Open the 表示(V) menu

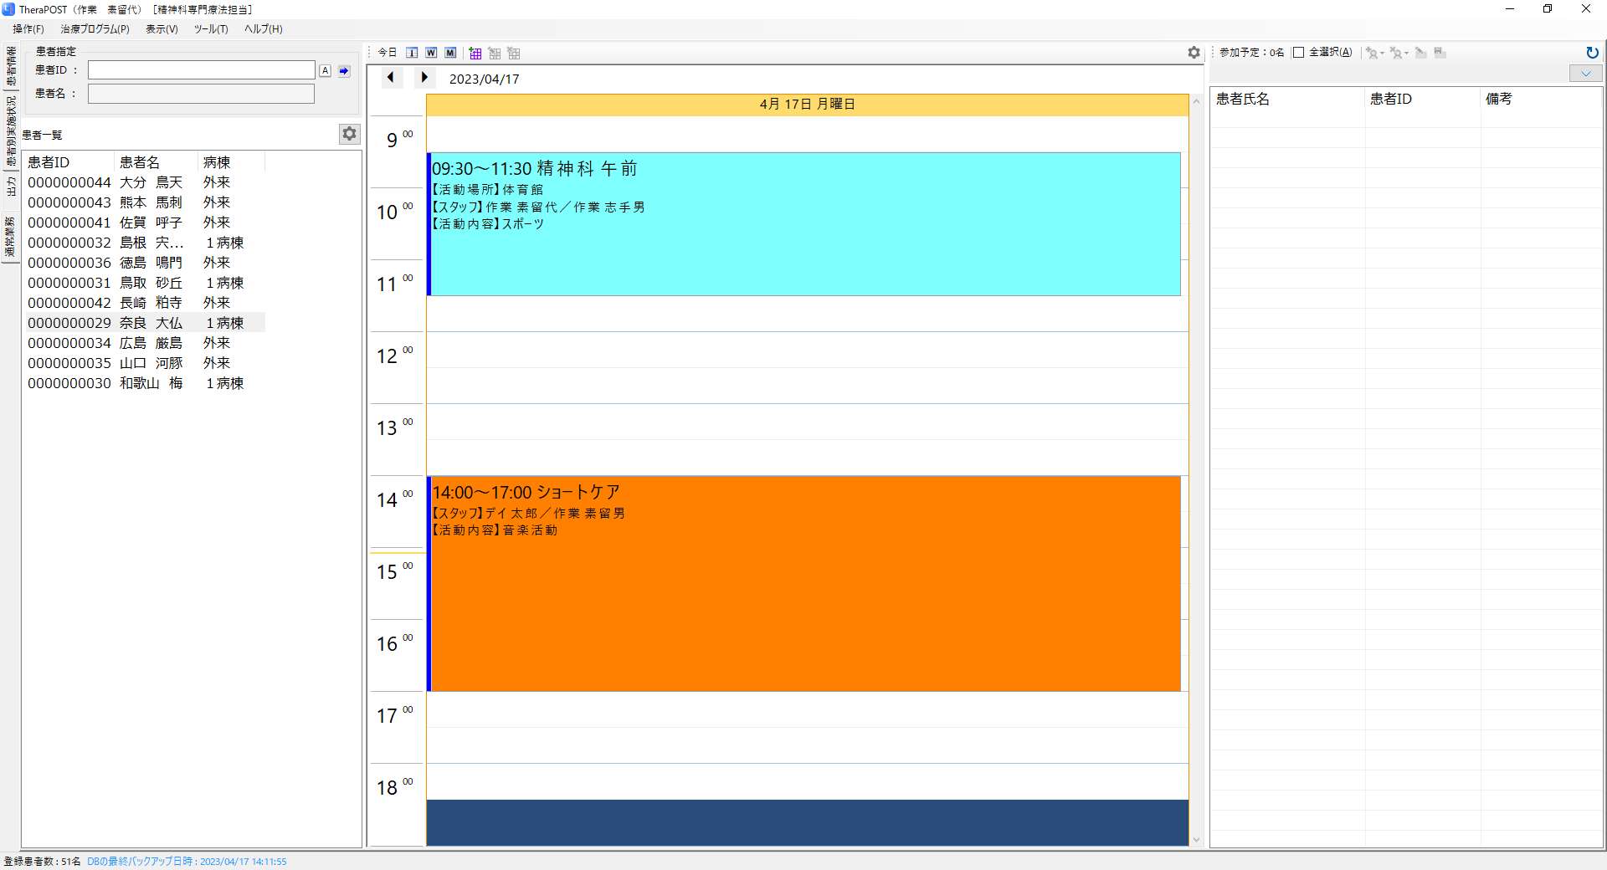point(162,29)
